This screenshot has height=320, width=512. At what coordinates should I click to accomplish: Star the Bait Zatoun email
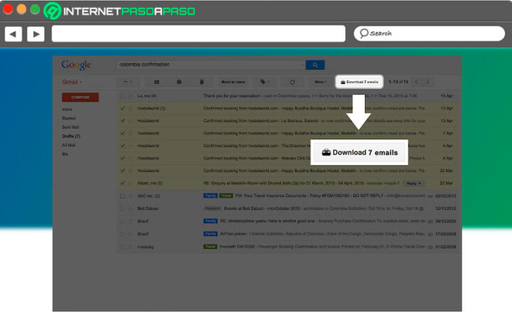pyautogui.click(x=130, y=208)
